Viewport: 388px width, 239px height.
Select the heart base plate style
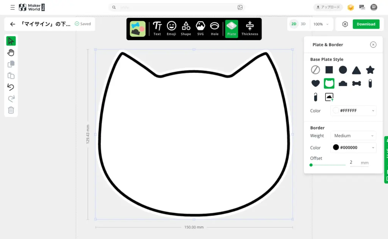[315, 84]
